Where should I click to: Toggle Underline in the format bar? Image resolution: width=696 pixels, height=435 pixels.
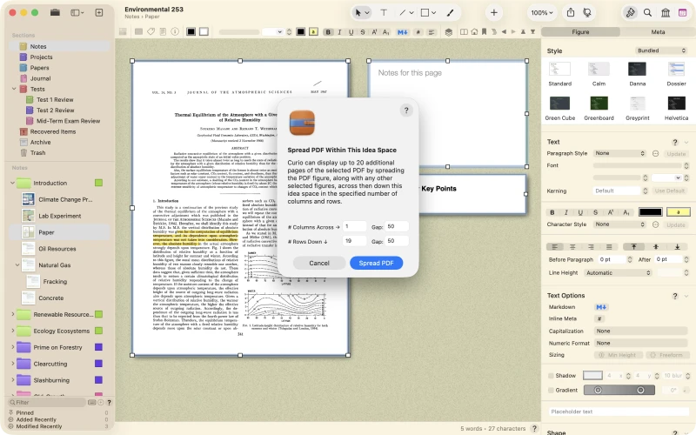[x=351, y=32]
